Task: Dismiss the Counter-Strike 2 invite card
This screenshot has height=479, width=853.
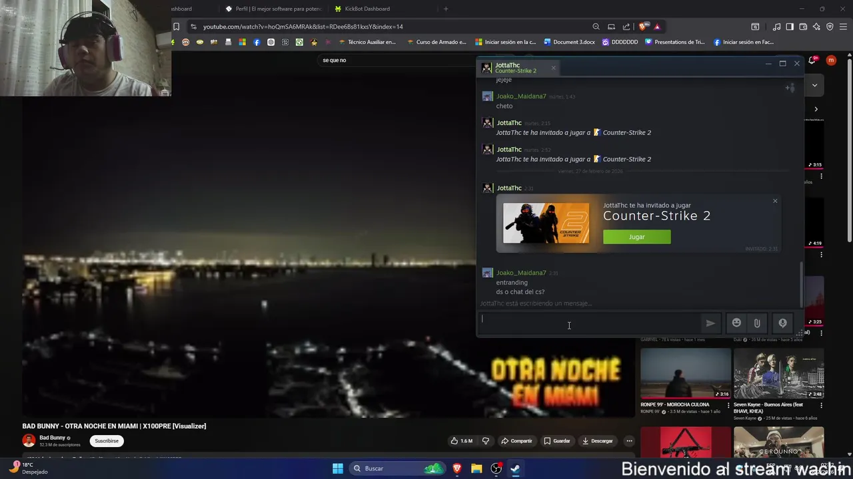Action: pos(775,201)
